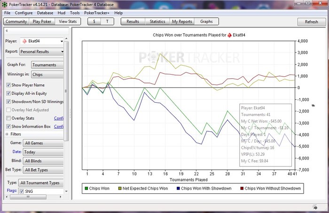
Task: Click blue Chips Won With Showdown swatch
Action: pos(178,189)
